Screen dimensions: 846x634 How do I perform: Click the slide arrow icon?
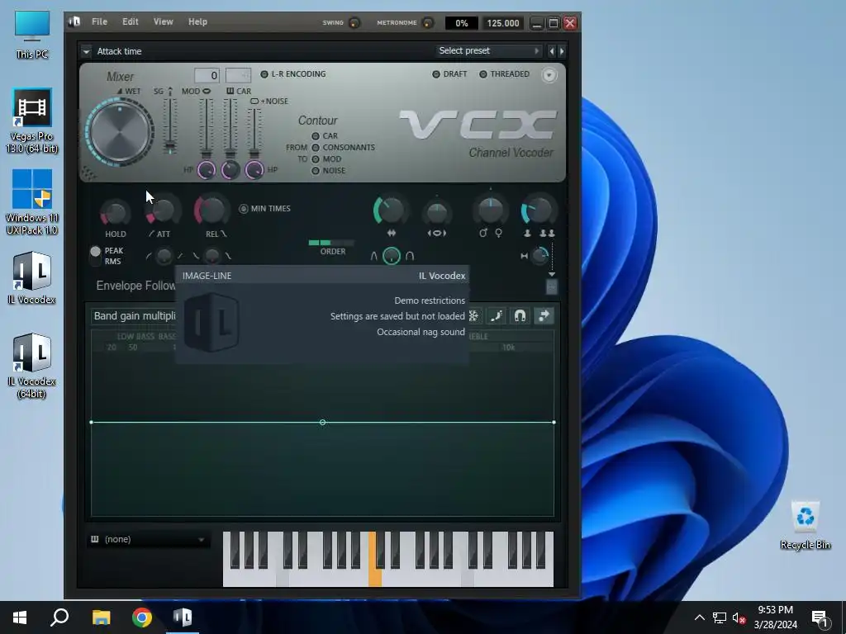tap(544, 316)
